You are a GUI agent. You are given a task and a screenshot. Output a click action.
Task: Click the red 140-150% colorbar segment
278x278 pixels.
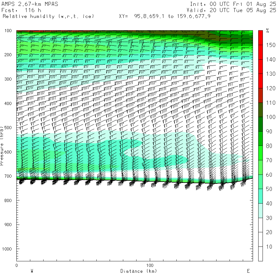point(260,52)
